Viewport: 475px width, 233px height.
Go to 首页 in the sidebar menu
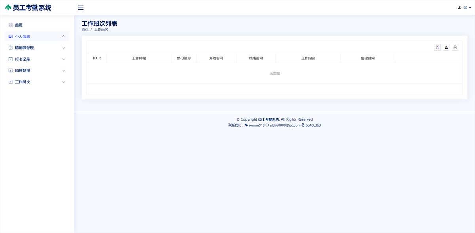pos(19,25)
